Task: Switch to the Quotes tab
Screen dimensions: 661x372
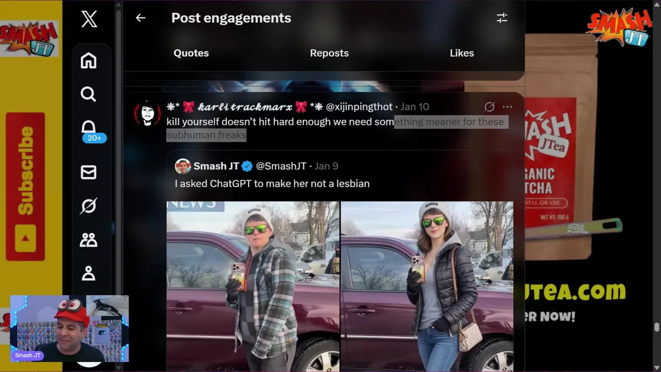Action: (x=191, y=53)
